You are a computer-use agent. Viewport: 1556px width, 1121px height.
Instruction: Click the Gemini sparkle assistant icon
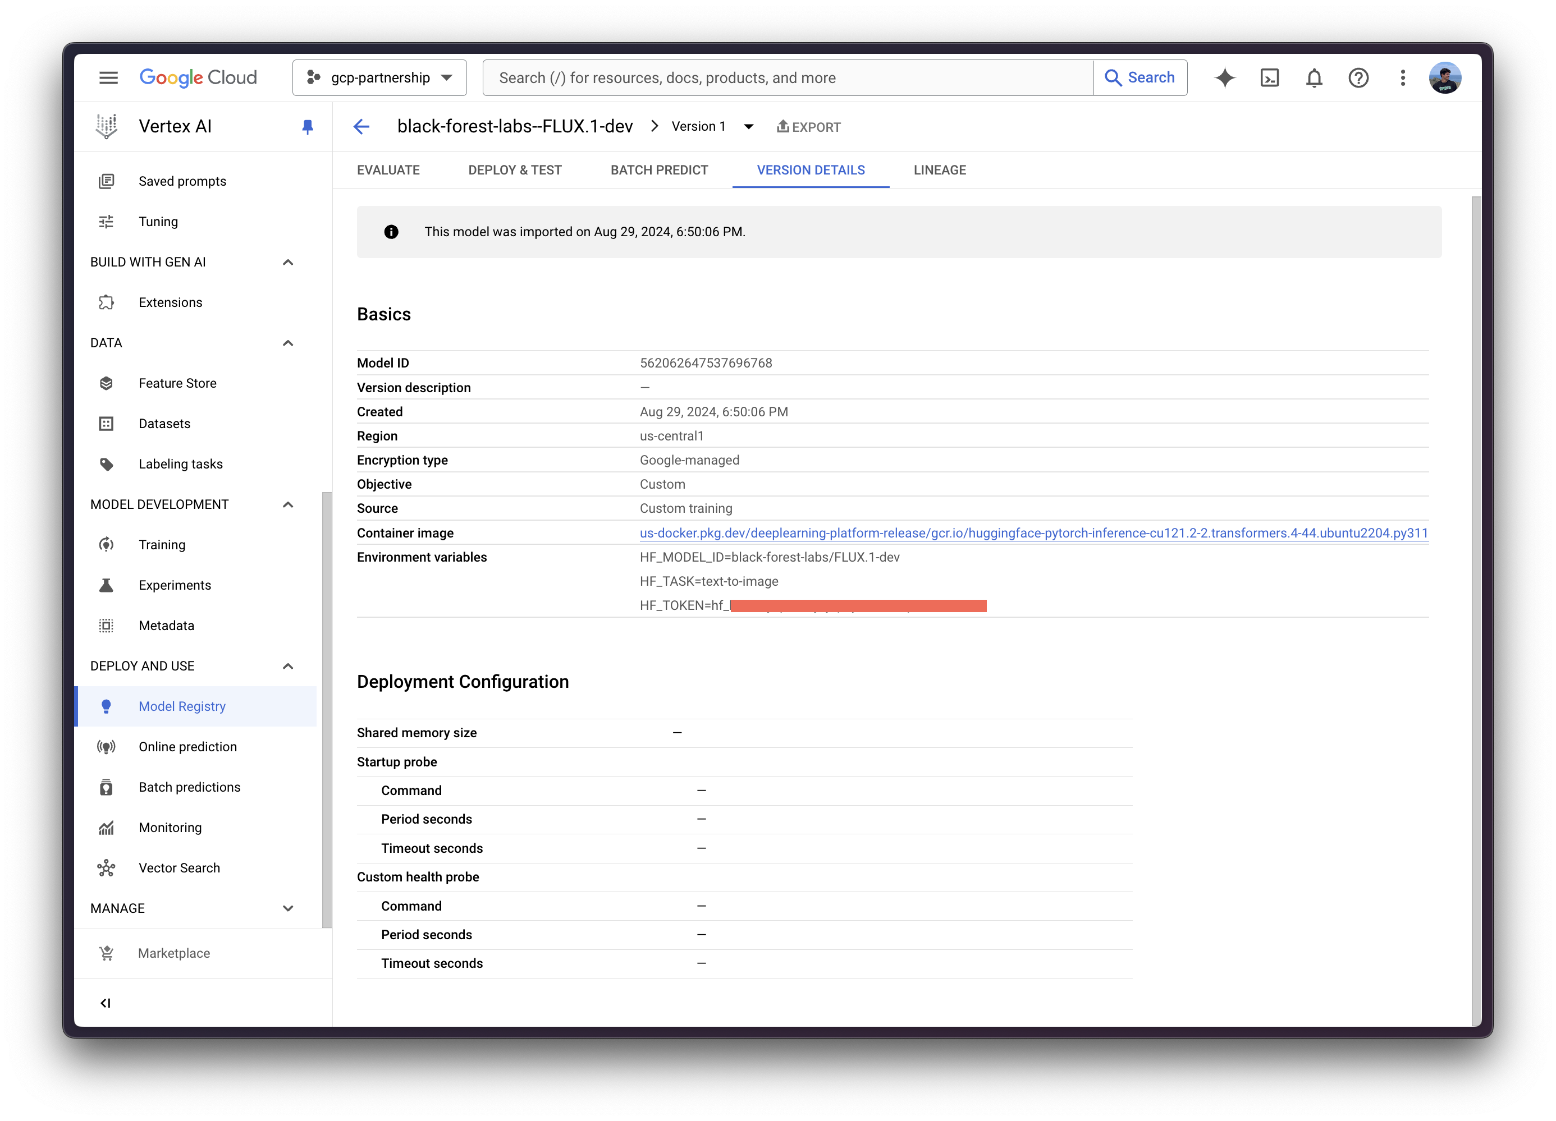point(1225,77)
